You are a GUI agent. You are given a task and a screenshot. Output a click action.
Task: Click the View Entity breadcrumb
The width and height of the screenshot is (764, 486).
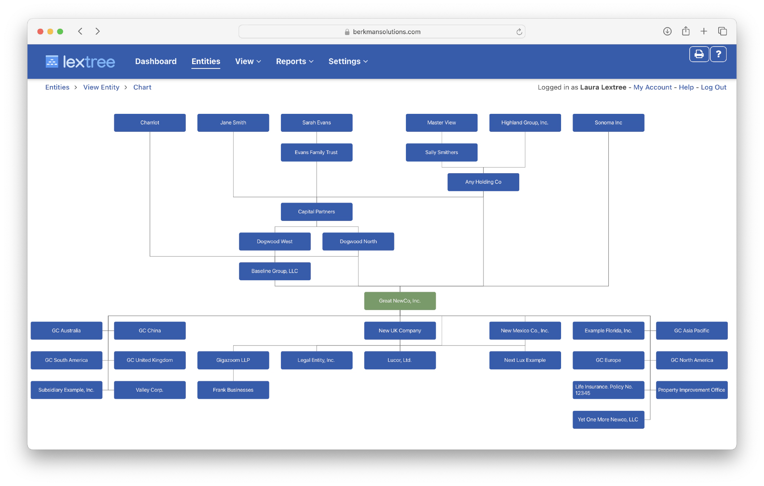pos(101,87)
